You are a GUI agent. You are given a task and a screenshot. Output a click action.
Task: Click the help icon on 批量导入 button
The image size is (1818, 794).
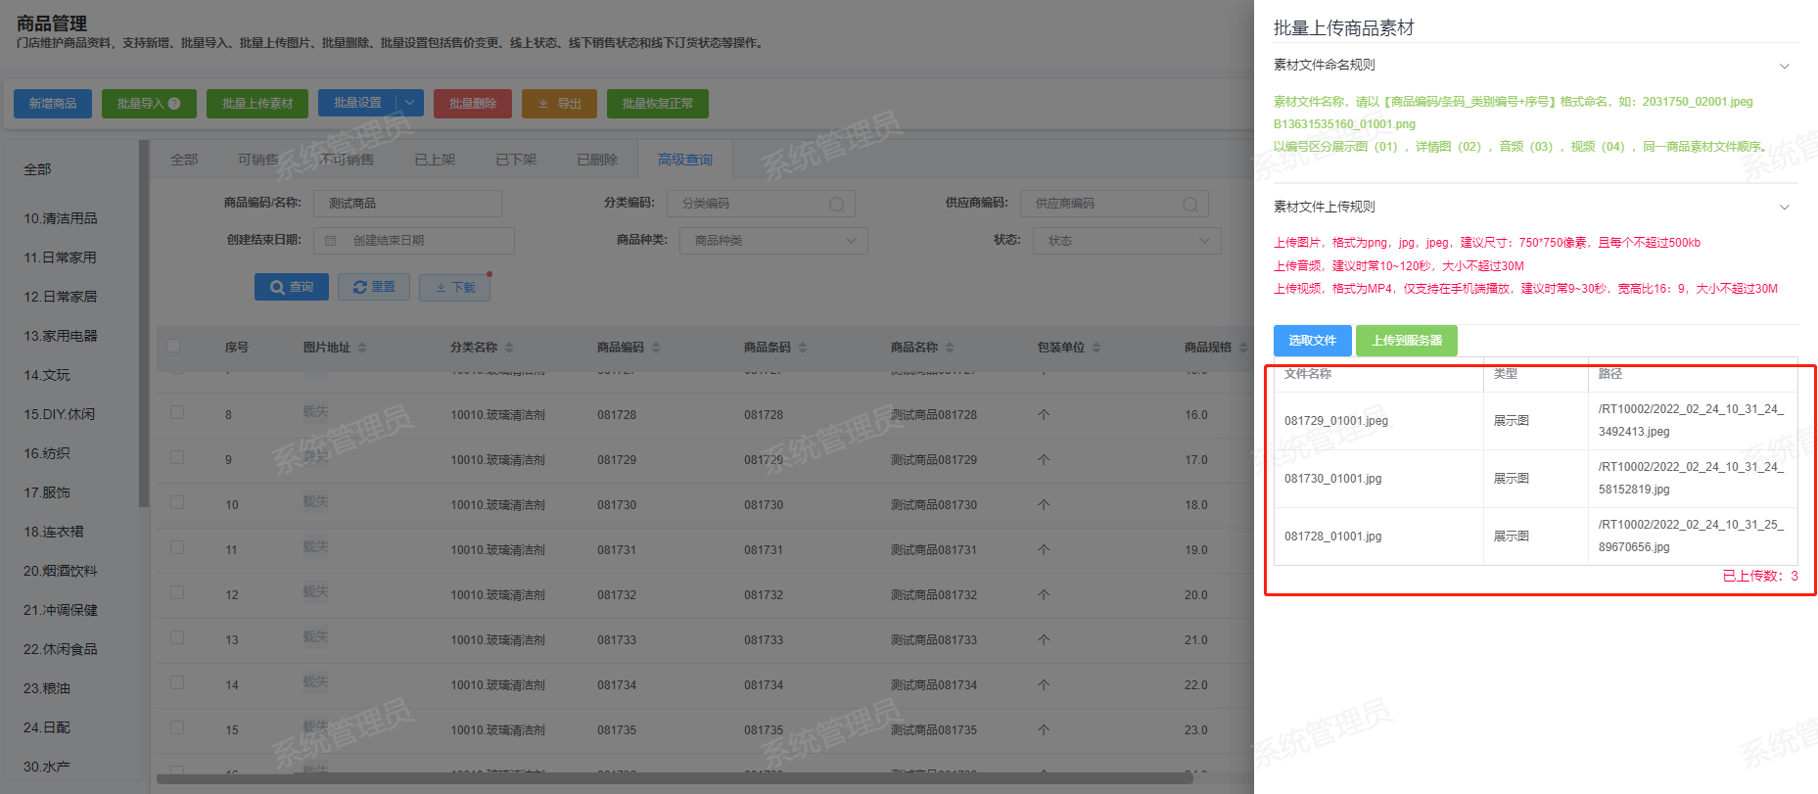point(174,104)
